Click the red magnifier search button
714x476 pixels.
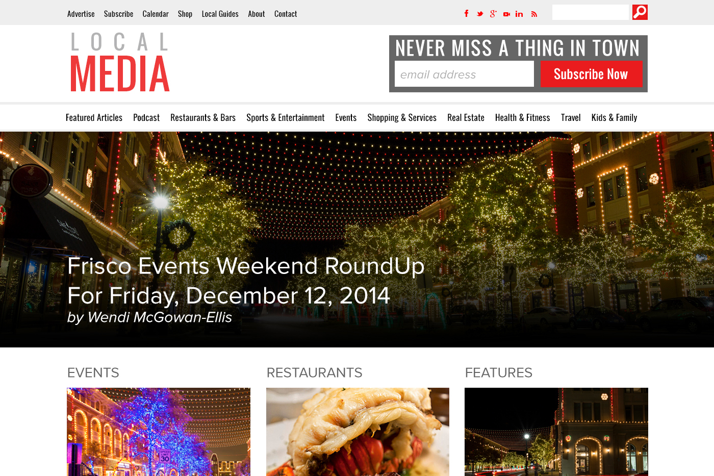pyautogui.click(x=640, y=12)
